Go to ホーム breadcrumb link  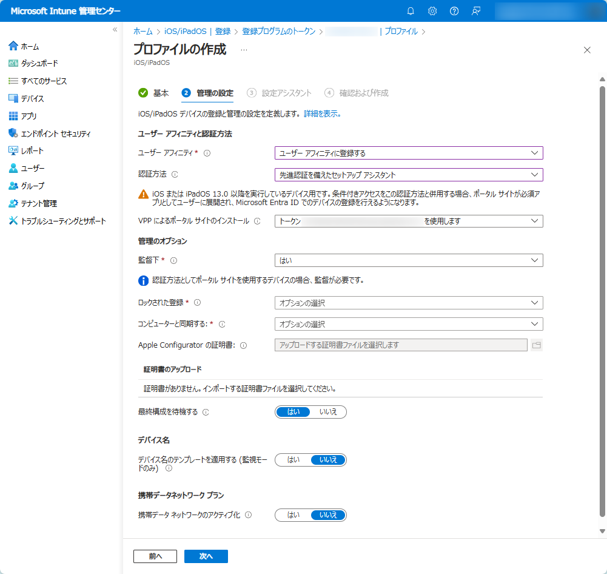143,32
